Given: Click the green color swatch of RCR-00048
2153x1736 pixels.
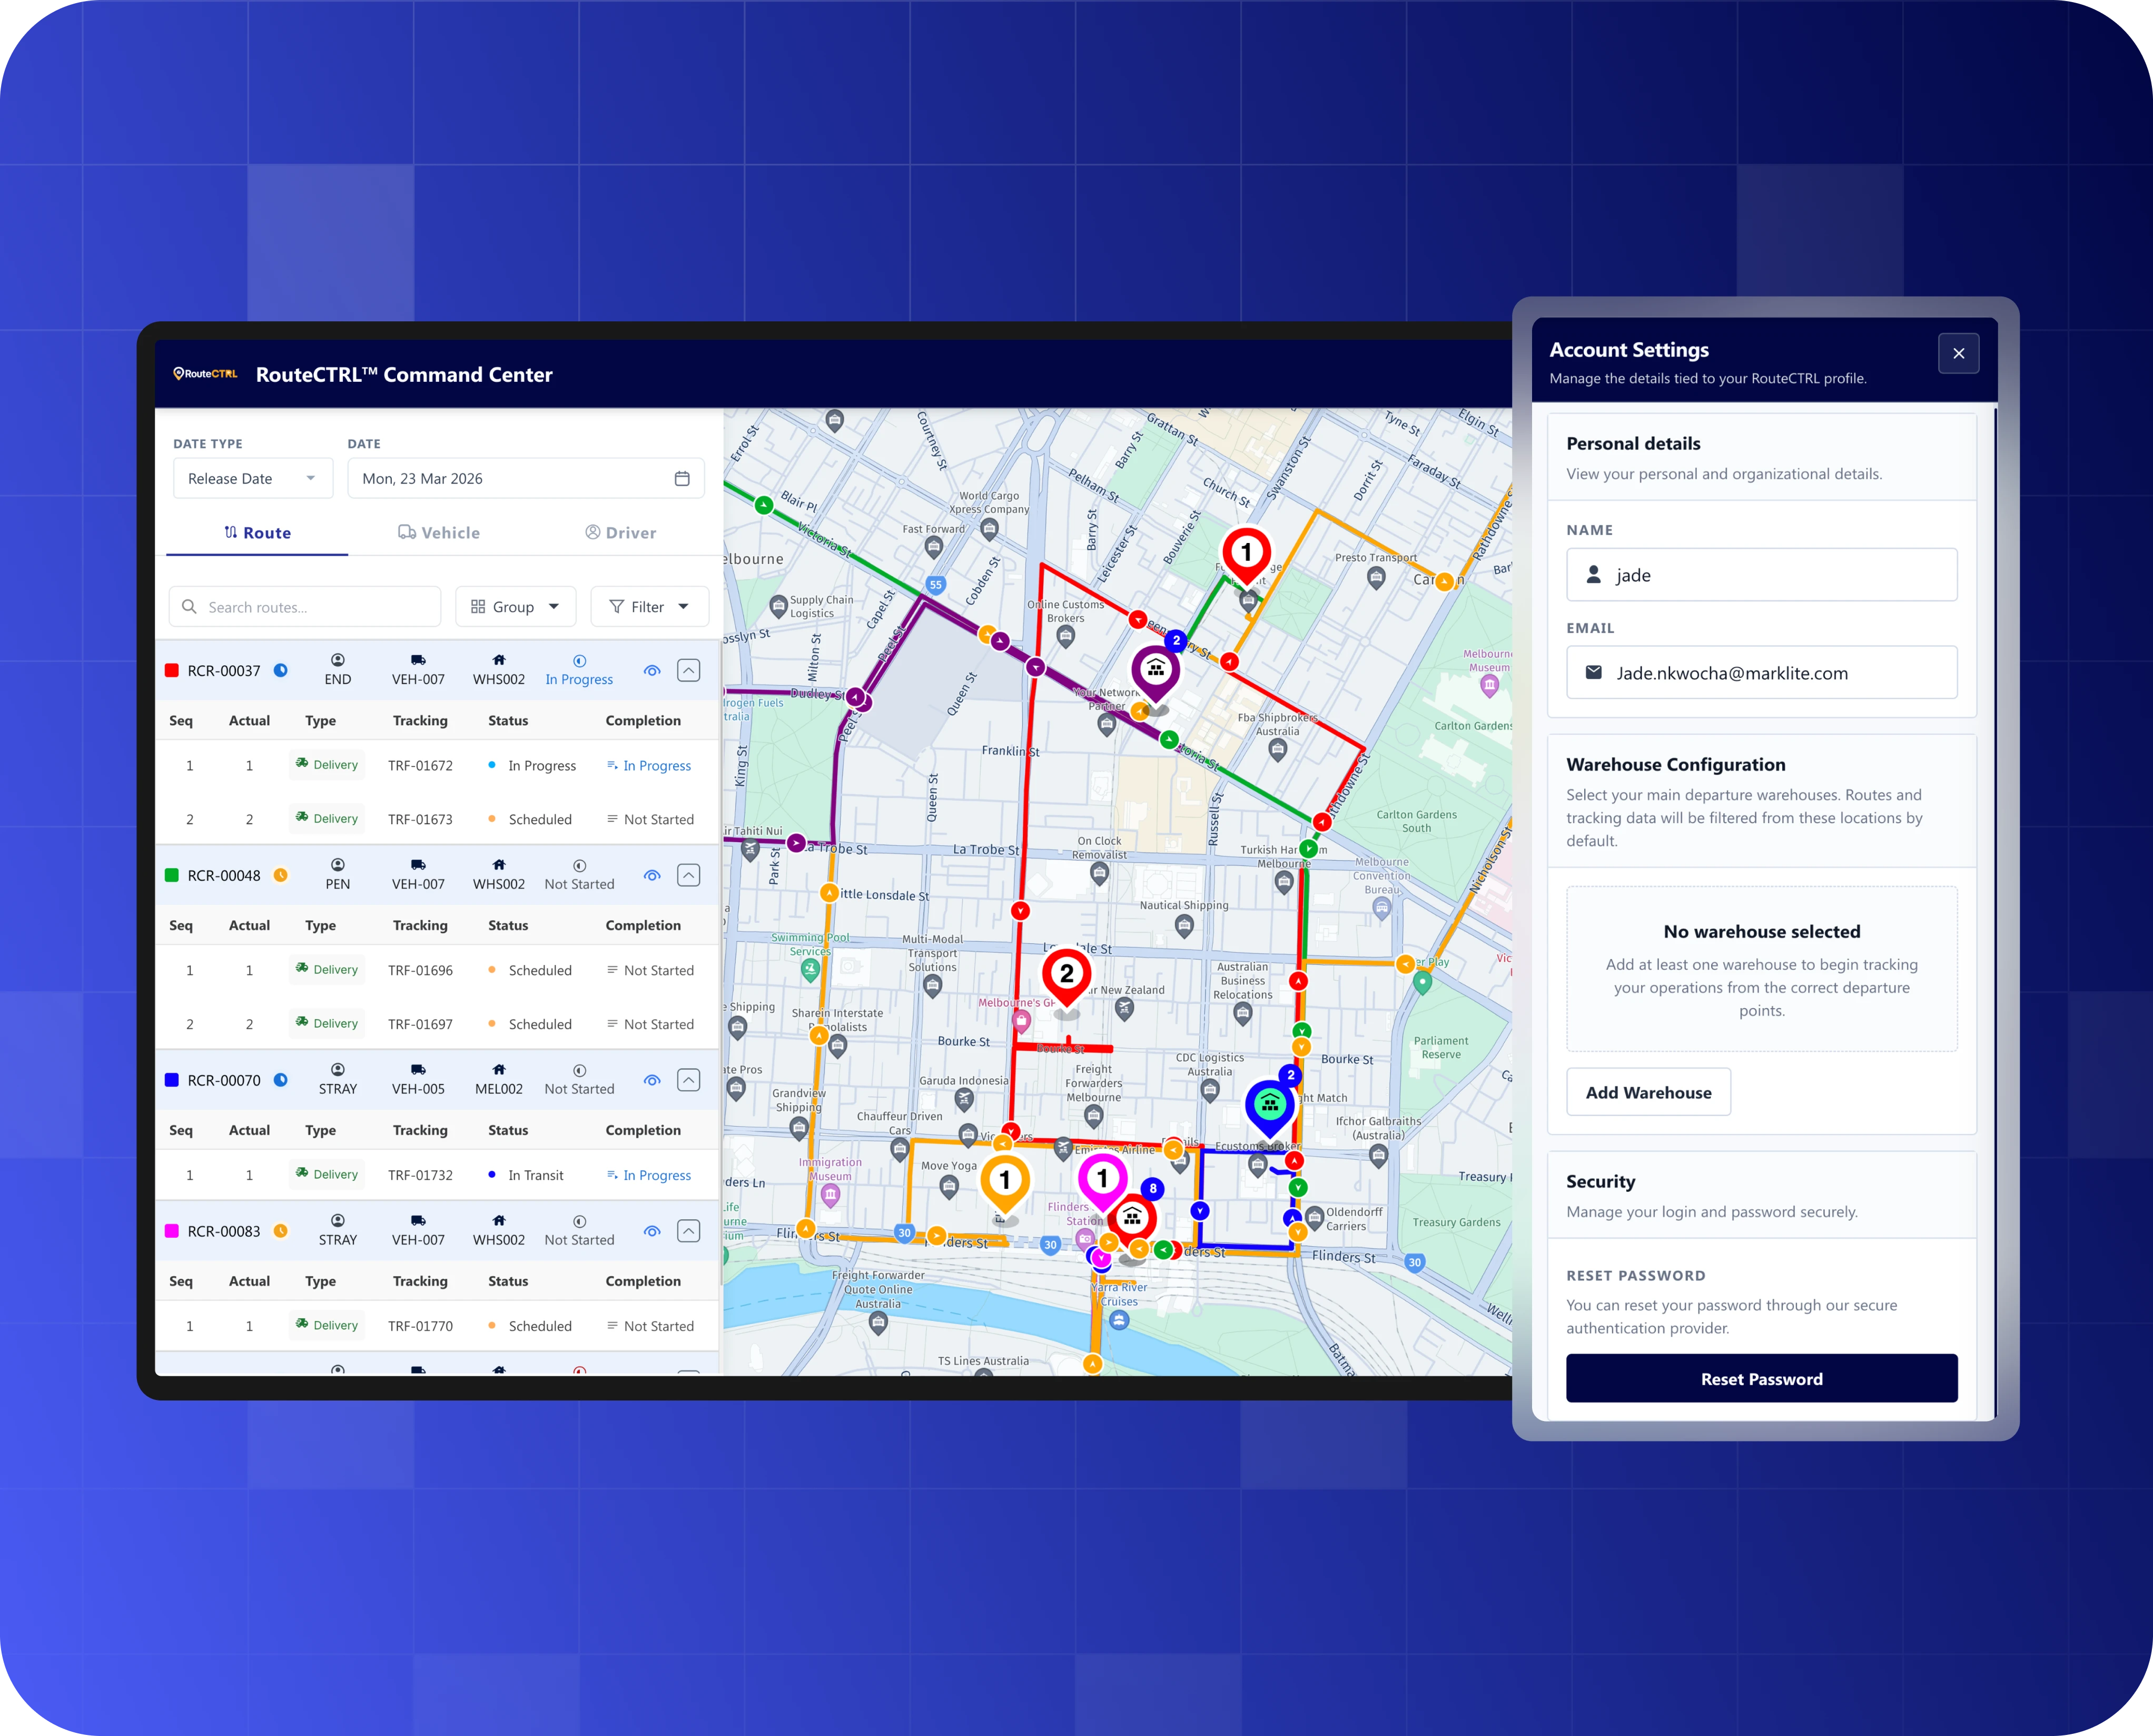Looking at the screenshot, I should click(172, 876).
